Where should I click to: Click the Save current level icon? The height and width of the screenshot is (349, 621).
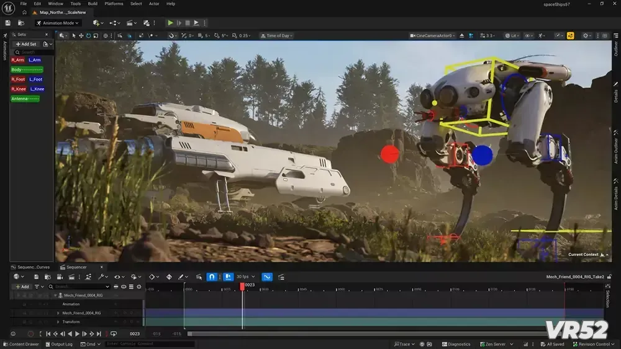point(9,23)
